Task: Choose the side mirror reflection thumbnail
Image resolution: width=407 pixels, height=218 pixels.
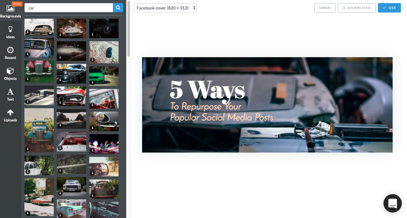Action: [x=104, y=167]
